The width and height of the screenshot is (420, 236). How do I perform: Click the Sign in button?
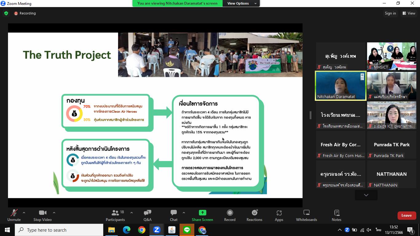390,13
